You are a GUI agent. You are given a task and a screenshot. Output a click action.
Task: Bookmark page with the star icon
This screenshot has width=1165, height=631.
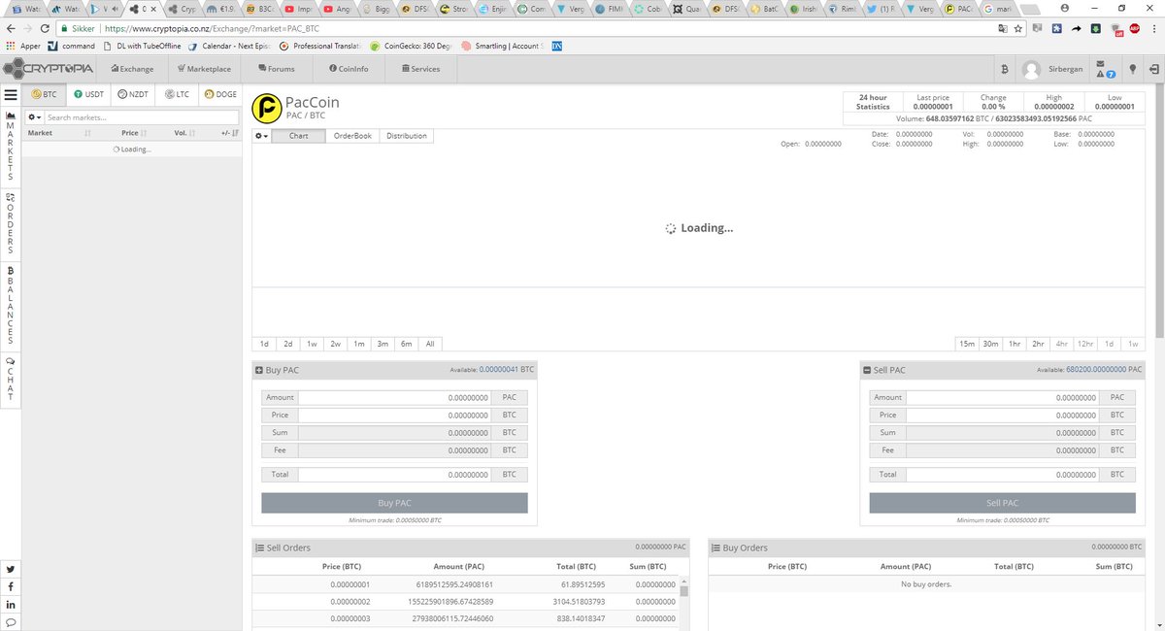1018,28
